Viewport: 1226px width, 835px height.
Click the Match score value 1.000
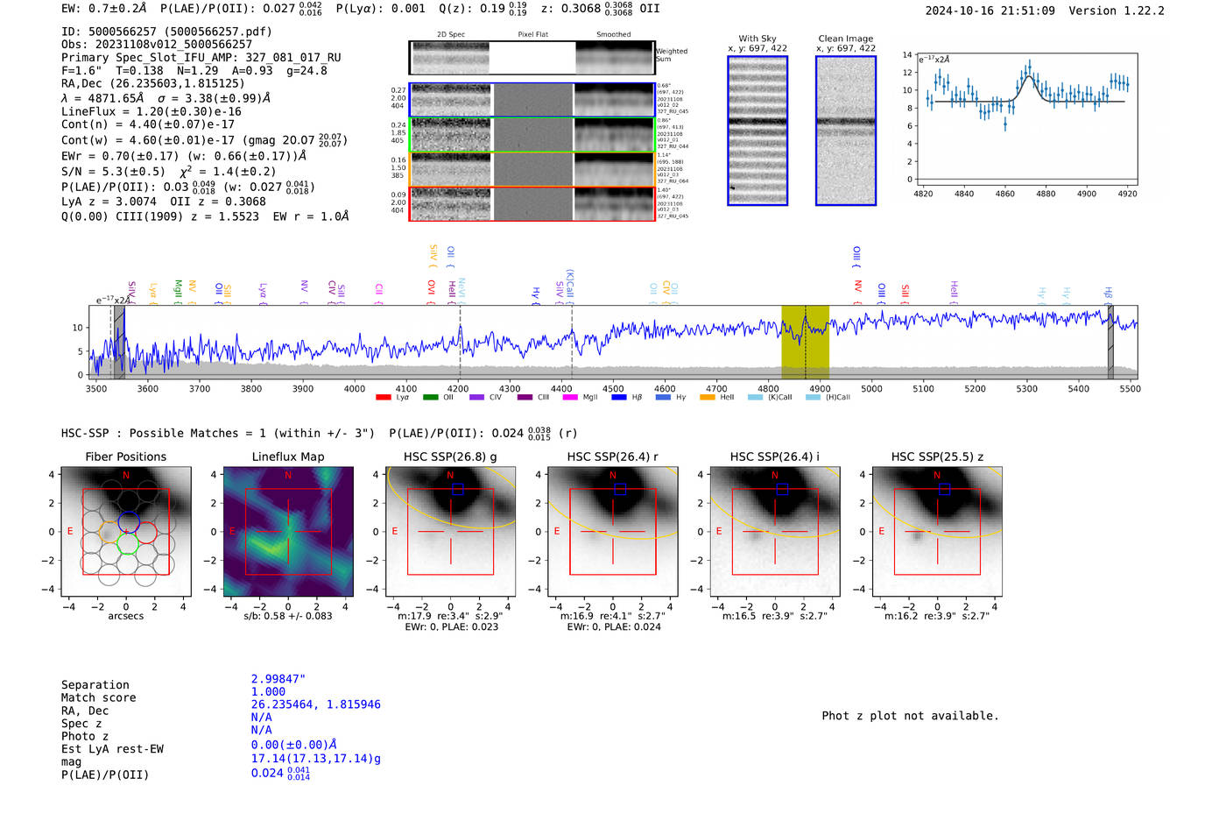(268, 691)
